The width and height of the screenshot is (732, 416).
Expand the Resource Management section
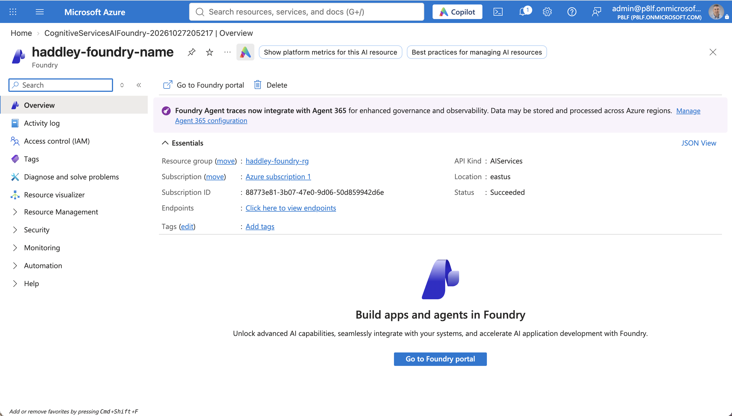click(15, 212)
